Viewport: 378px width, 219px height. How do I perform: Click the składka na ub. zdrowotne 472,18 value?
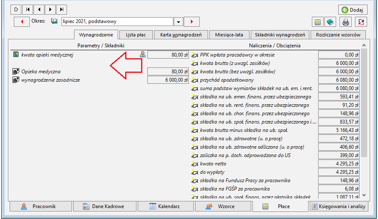tap(339, 139)
